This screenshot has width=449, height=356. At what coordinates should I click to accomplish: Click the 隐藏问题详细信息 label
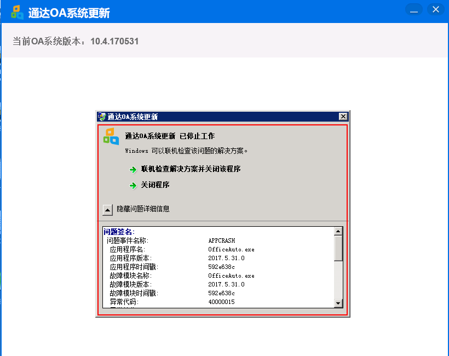[143, 209]
